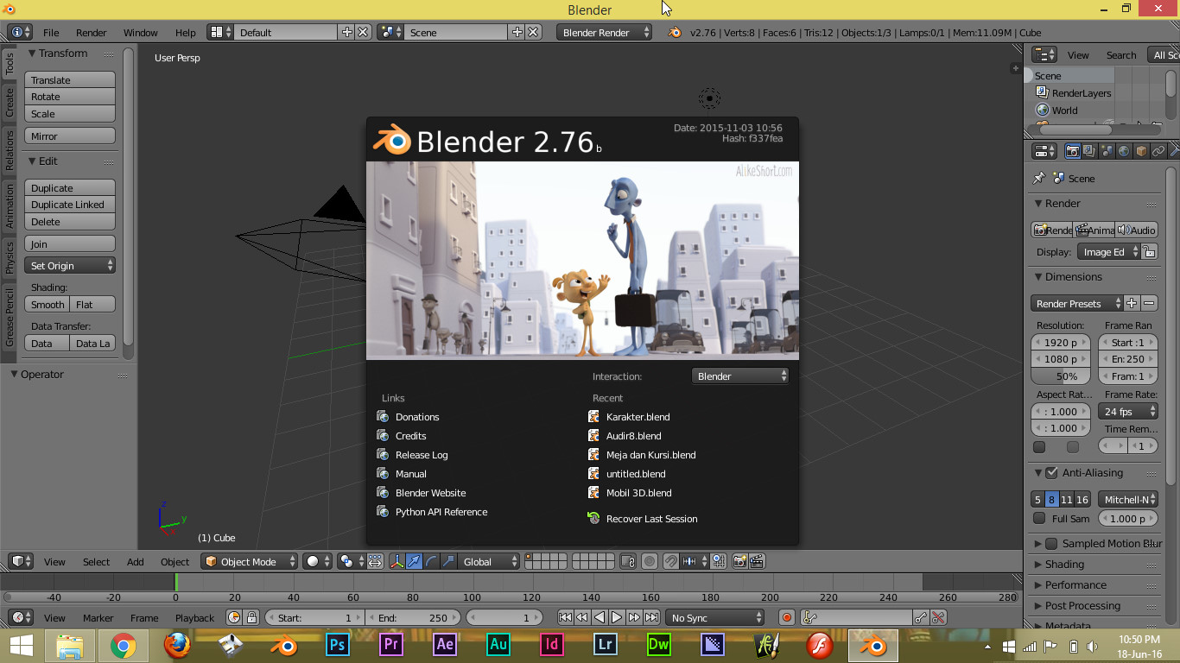Click the OpenGL render animation clapper icon
This screenshot has height=663, width=1180.
(757, 561)
